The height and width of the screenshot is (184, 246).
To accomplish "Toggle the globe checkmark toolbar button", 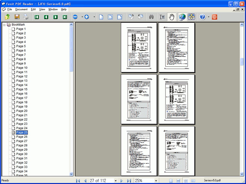I will 182,17.
